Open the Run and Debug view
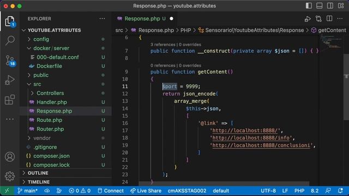This screenshot has width=349, height=196. [10, 80]
